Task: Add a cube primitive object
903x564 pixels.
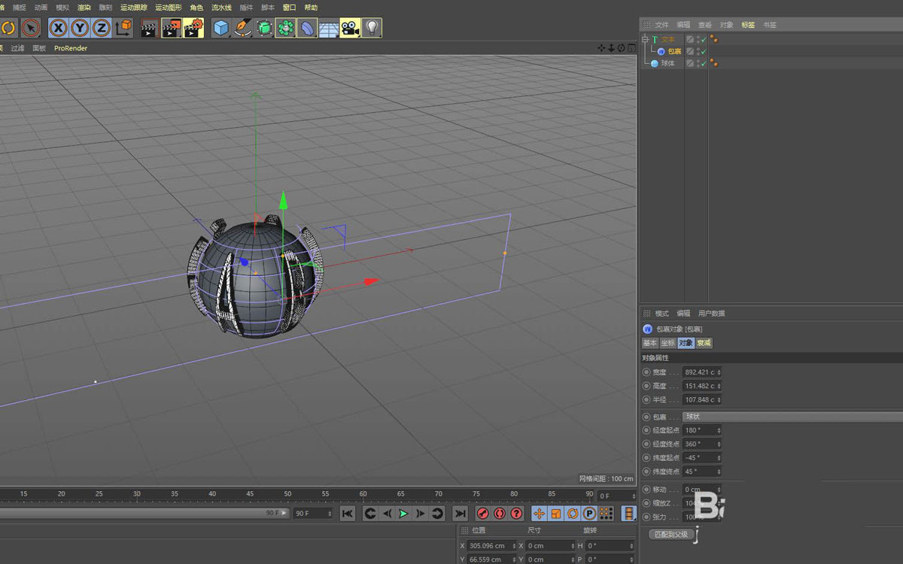Action: pos(220,29)
